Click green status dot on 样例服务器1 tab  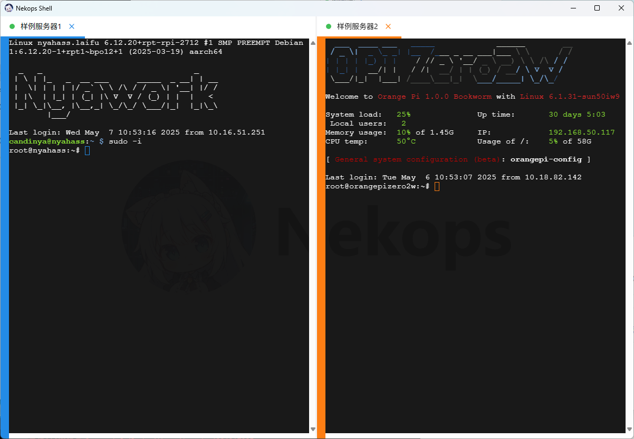12,26
